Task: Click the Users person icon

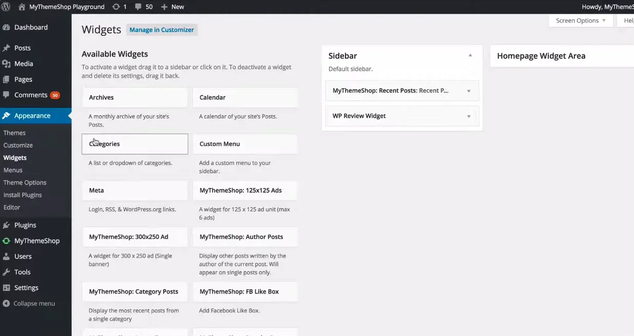Action: (6, 256)
